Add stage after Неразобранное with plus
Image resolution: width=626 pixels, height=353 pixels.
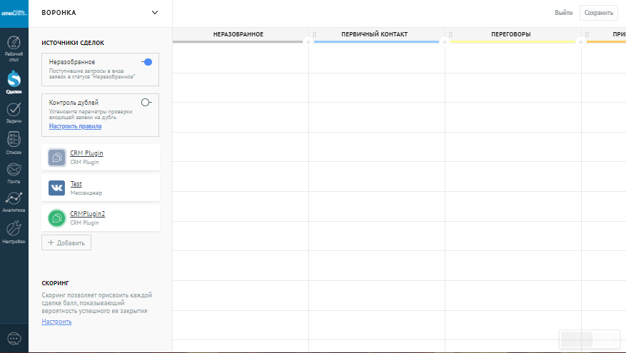point(308,42)
